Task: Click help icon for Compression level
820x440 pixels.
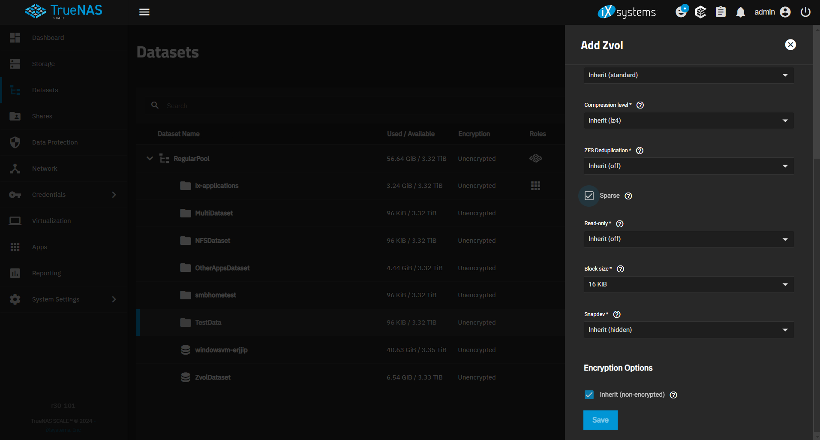Action: [640, 105]
